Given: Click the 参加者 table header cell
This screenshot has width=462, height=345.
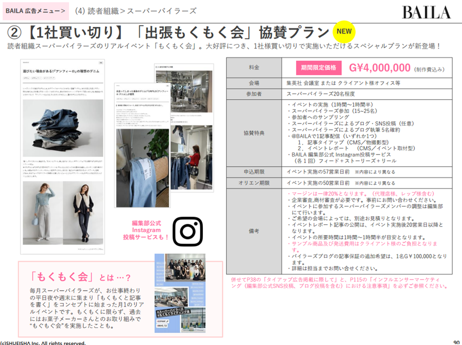Looking at the screenshot, I should coord(254,94).
